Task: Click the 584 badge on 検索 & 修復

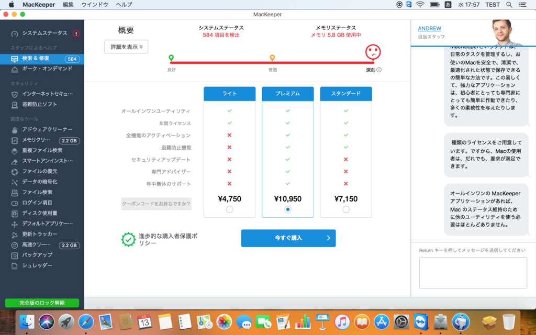Action: click(72, 59)
